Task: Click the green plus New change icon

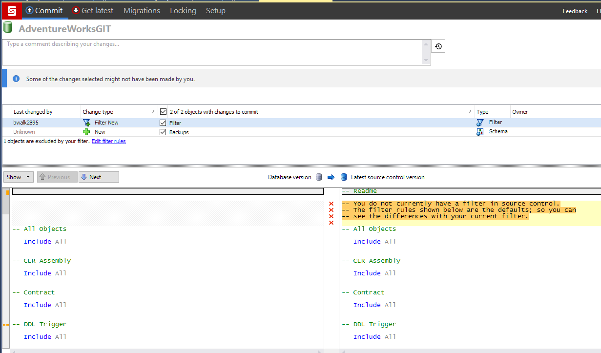Action: click(x=87, y=132)
